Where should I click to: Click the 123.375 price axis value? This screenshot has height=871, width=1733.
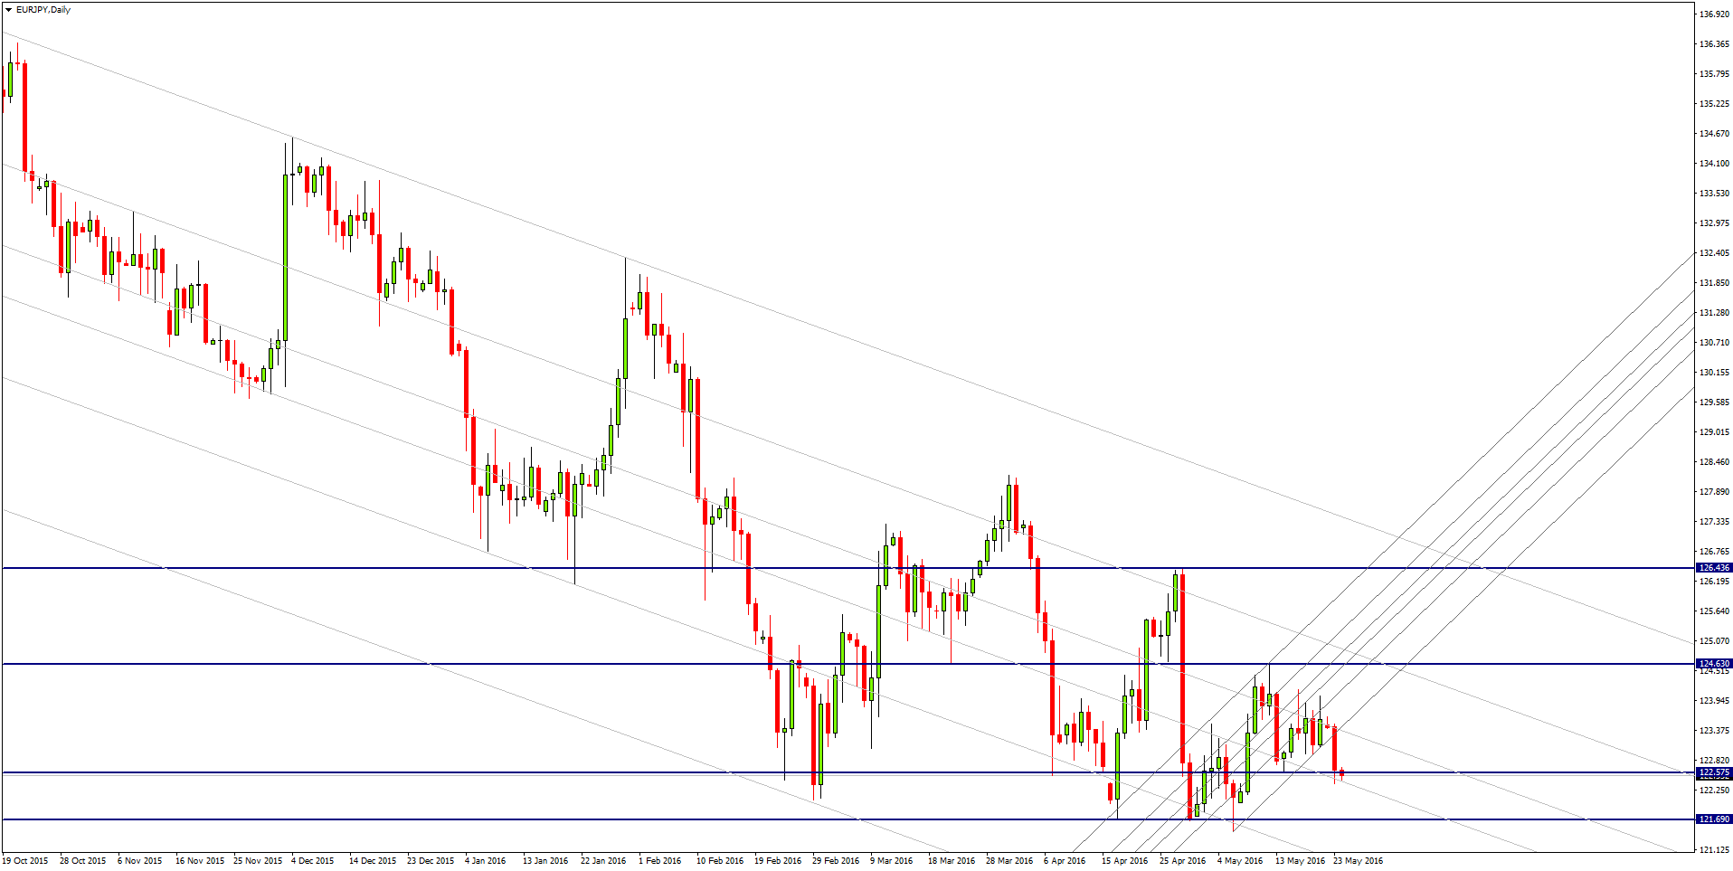(x=1715, y=731)
